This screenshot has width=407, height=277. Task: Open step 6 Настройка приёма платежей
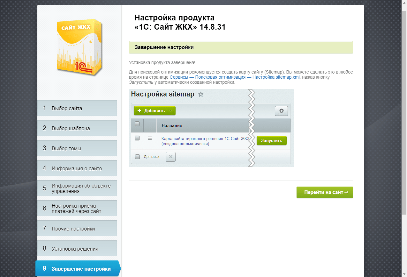[77, 208]
